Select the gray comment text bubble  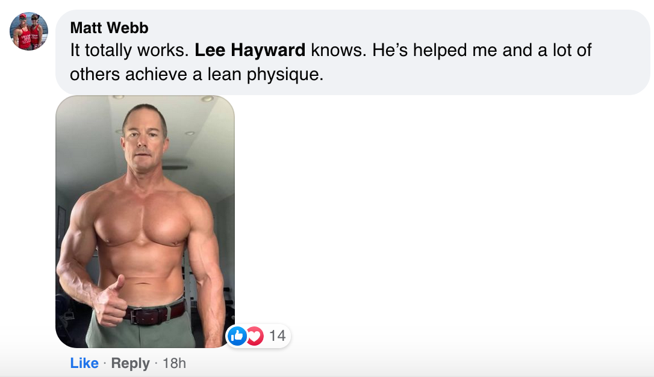[353, 52]
